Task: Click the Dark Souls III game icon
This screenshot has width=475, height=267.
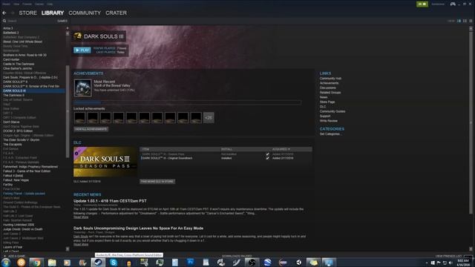Action: (77, 36)
